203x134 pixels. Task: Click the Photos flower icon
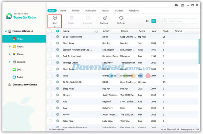click(14, 54)
